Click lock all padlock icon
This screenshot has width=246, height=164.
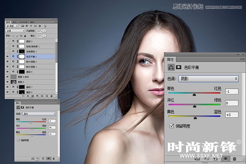[x=25, y=36]
